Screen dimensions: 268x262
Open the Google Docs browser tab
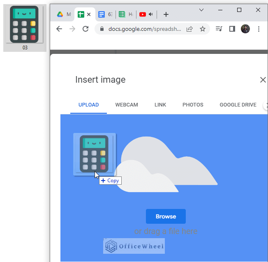click(105, 14)
